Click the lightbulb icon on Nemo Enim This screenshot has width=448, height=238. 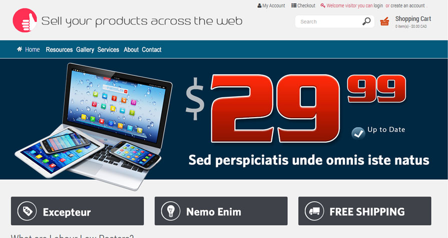tap(171, 211)
